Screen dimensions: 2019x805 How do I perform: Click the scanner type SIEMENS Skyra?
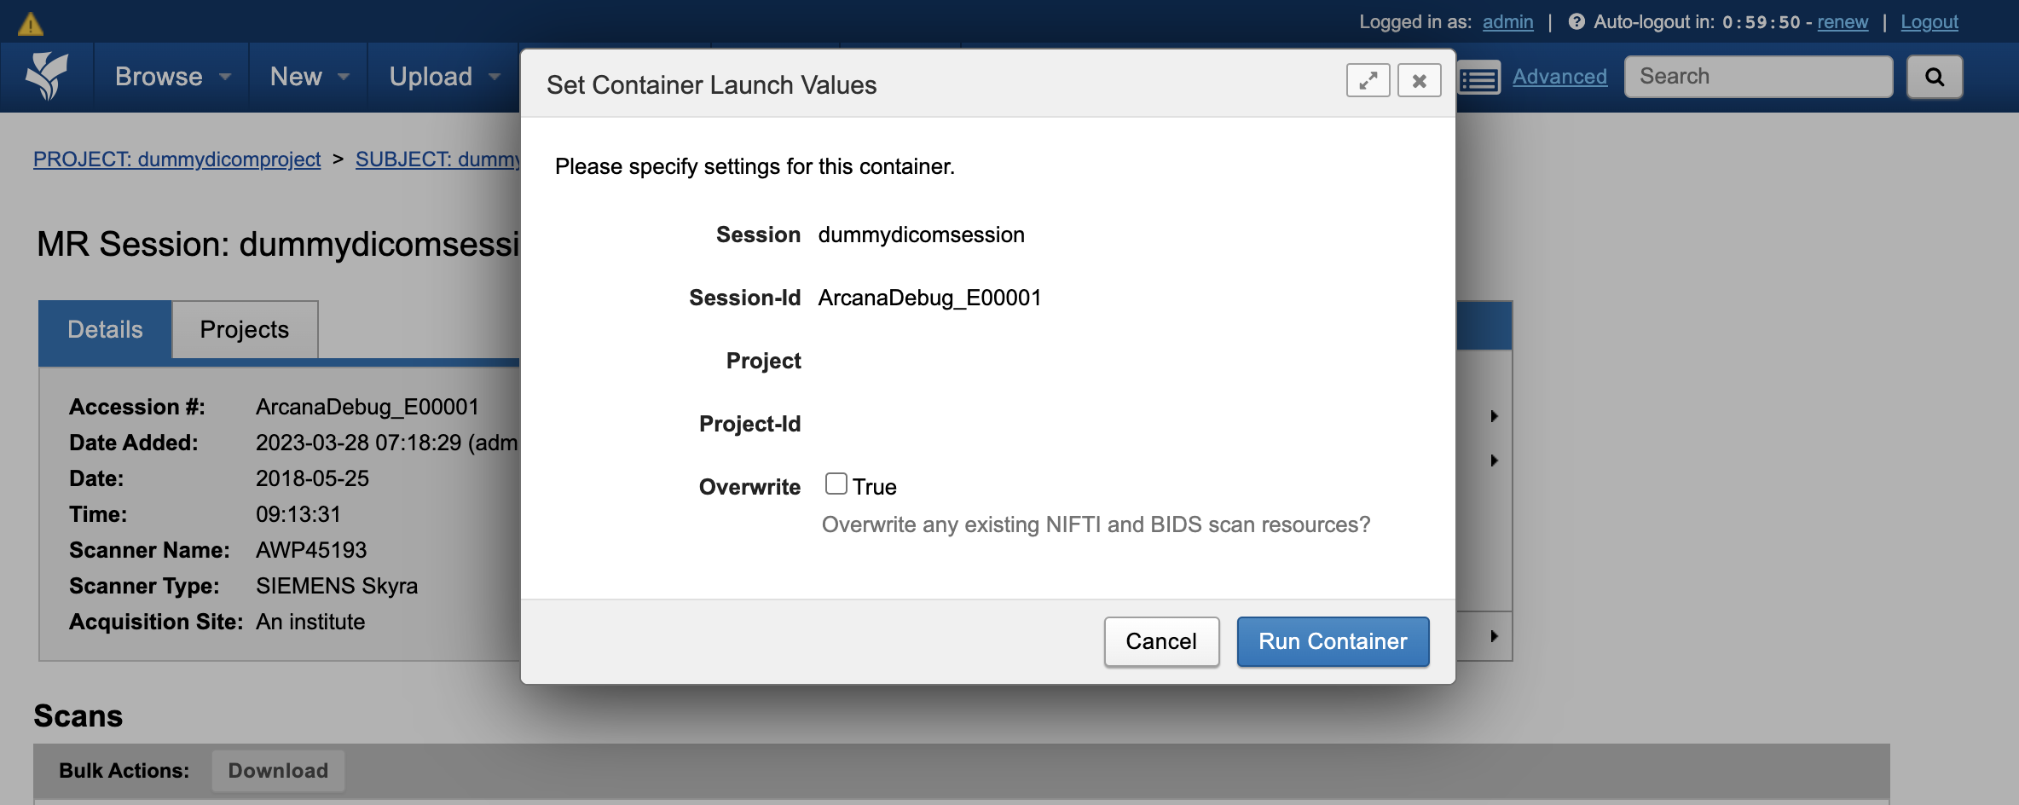tap(337, 586)
